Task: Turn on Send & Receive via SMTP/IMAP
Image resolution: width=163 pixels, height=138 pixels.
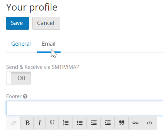Action: [19, 78]
